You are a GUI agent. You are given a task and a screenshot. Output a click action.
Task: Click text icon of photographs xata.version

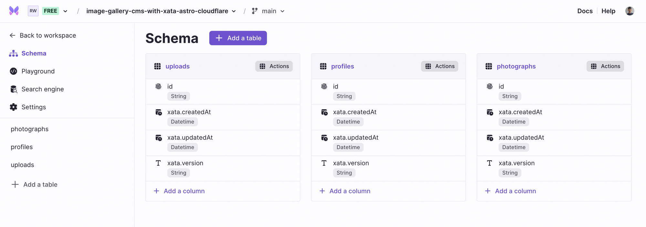(x=490, y=163)
